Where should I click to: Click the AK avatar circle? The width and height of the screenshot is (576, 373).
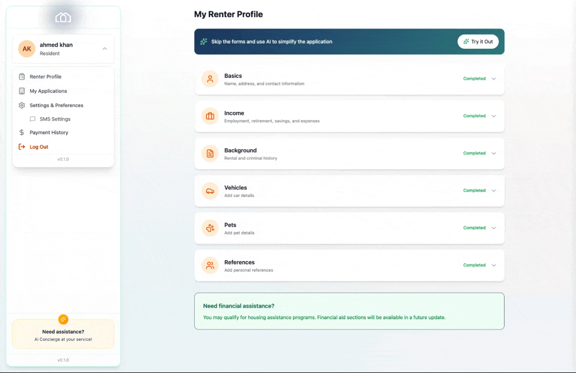point(26,49)
